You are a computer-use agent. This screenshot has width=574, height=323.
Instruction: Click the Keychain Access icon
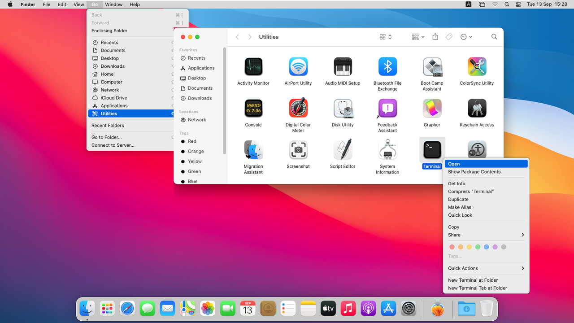(477, 109)
